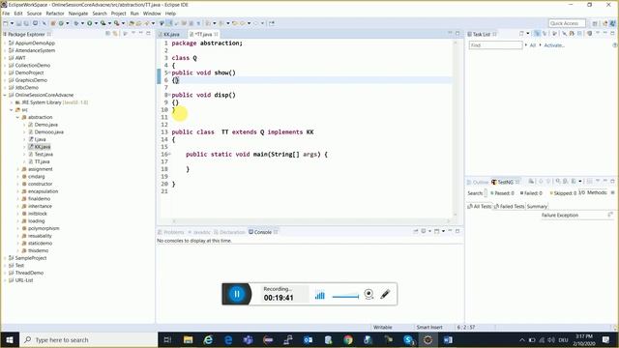Expand the AppiumDemoApp project
The width and height of the screenshot is (619, 348).
(5, 43)
